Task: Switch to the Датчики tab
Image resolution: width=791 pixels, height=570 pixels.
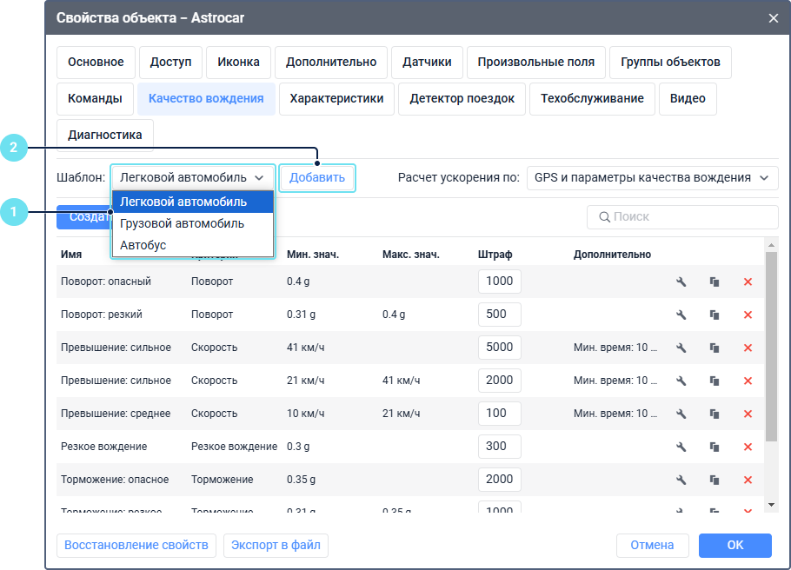Action: click(427, 63)
